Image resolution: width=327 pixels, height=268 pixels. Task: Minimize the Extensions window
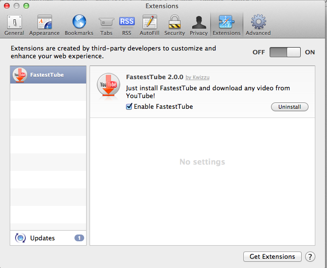[x=17, y=6]
